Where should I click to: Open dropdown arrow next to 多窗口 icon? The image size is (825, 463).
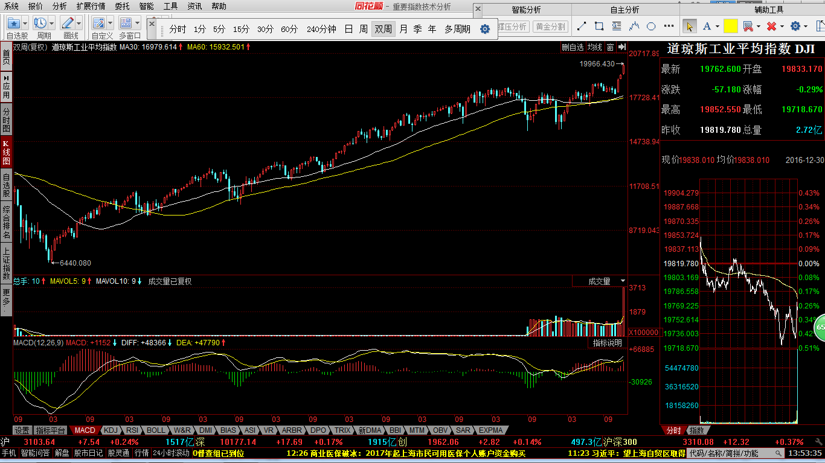pos(137,24)
